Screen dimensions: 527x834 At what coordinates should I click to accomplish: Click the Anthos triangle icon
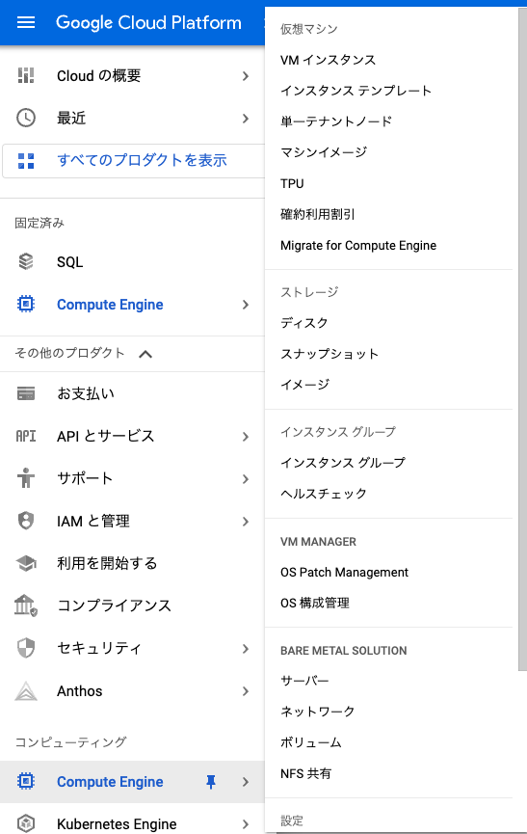[26, 691]
